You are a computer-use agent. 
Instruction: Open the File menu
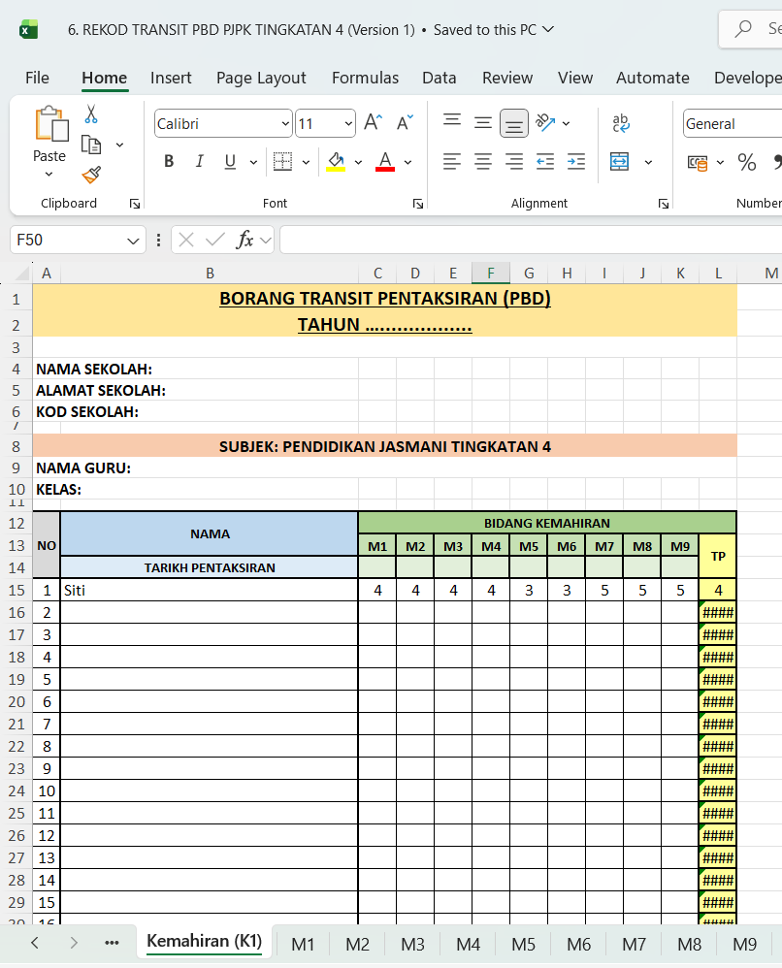(x=37, y=78)
